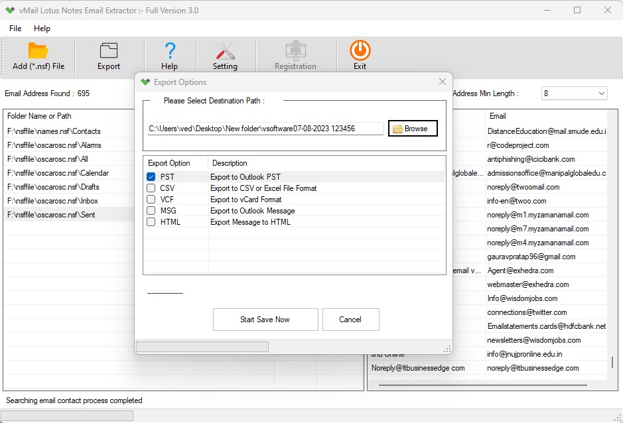Select email noreply@m7.myzamanamail.com

(x=538, y=228)
